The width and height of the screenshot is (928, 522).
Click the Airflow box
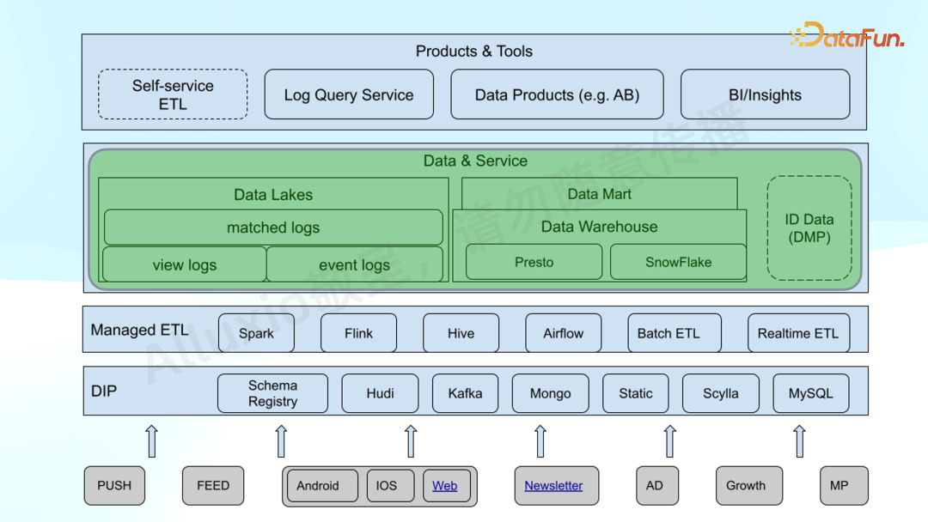[563, 333]
